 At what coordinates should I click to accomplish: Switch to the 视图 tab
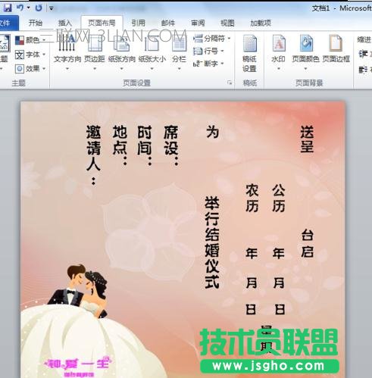tap(227, 23)
